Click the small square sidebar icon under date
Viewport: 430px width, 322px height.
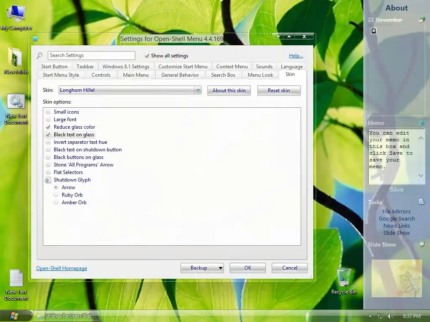tap(373, 31)
